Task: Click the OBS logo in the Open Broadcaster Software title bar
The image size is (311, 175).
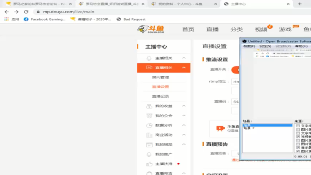Action: [x=245, y=41]
